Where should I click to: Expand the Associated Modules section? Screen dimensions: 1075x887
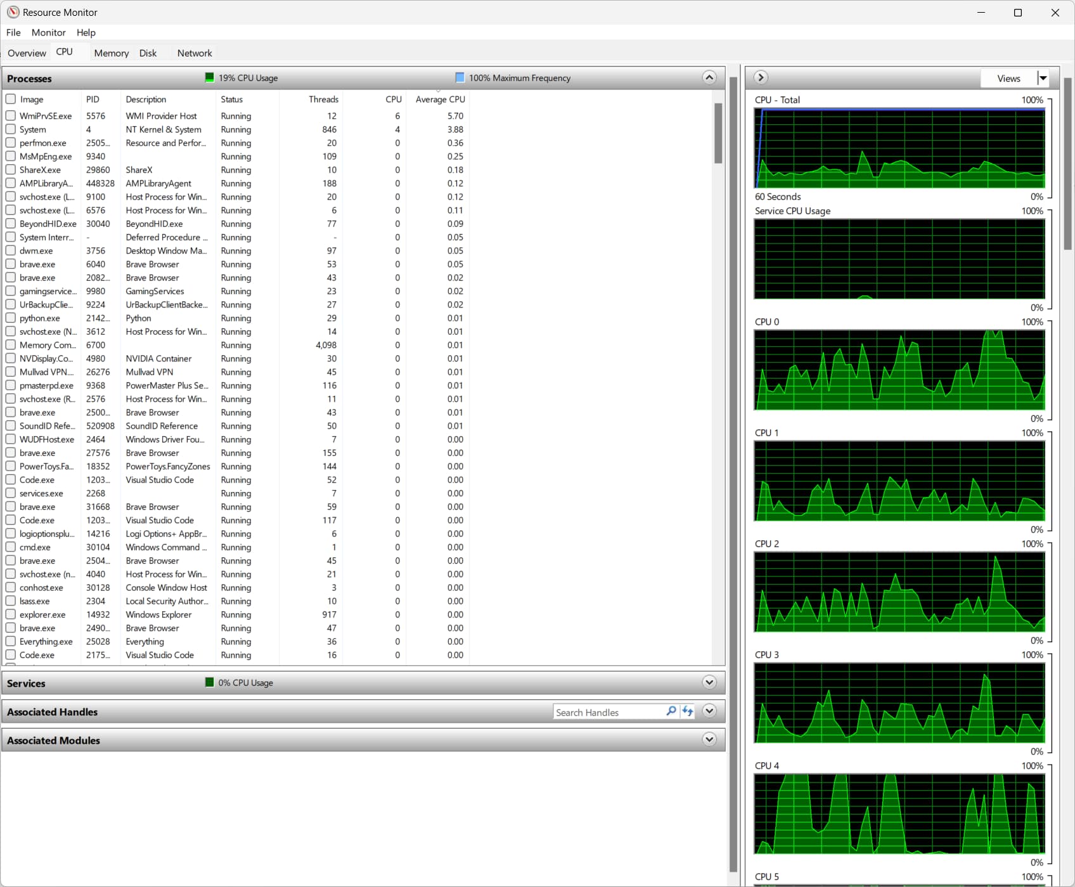[x=709, y=739]
